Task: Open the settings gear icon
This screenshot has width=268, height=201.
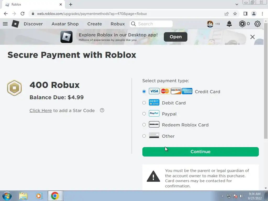Action: [258, 24]
